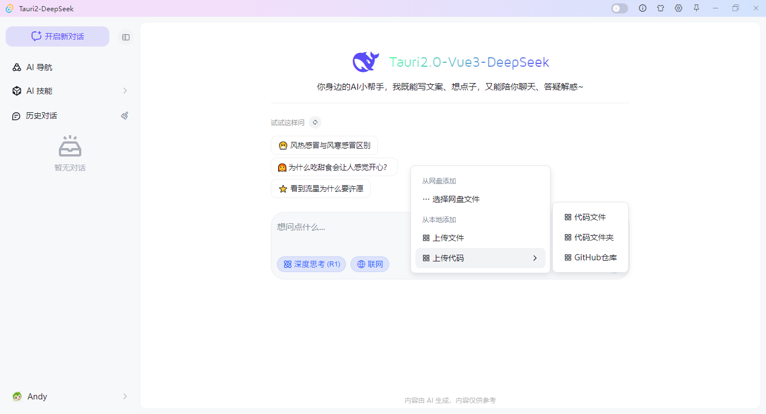Choose 选择网盘文件 from the menu
Viewport: 766px width, 414px height.
tap(481, 199)
